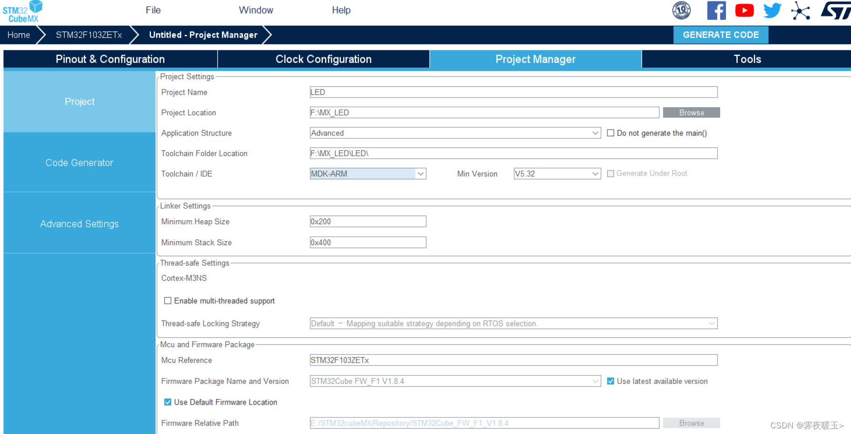851x434 pixels.
Task: Click the Mcu Reference field
Action: (514, 360)
